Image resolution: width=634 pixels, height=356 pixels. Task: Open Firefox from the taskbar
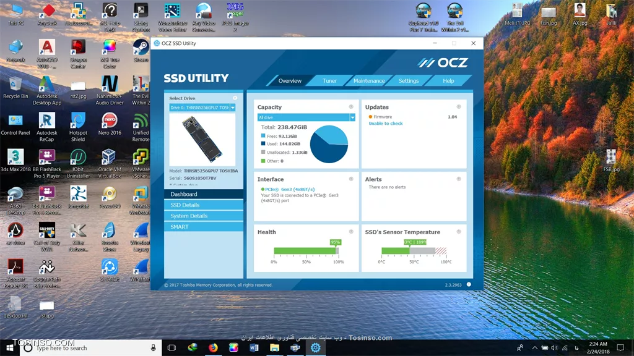point(213,347)
